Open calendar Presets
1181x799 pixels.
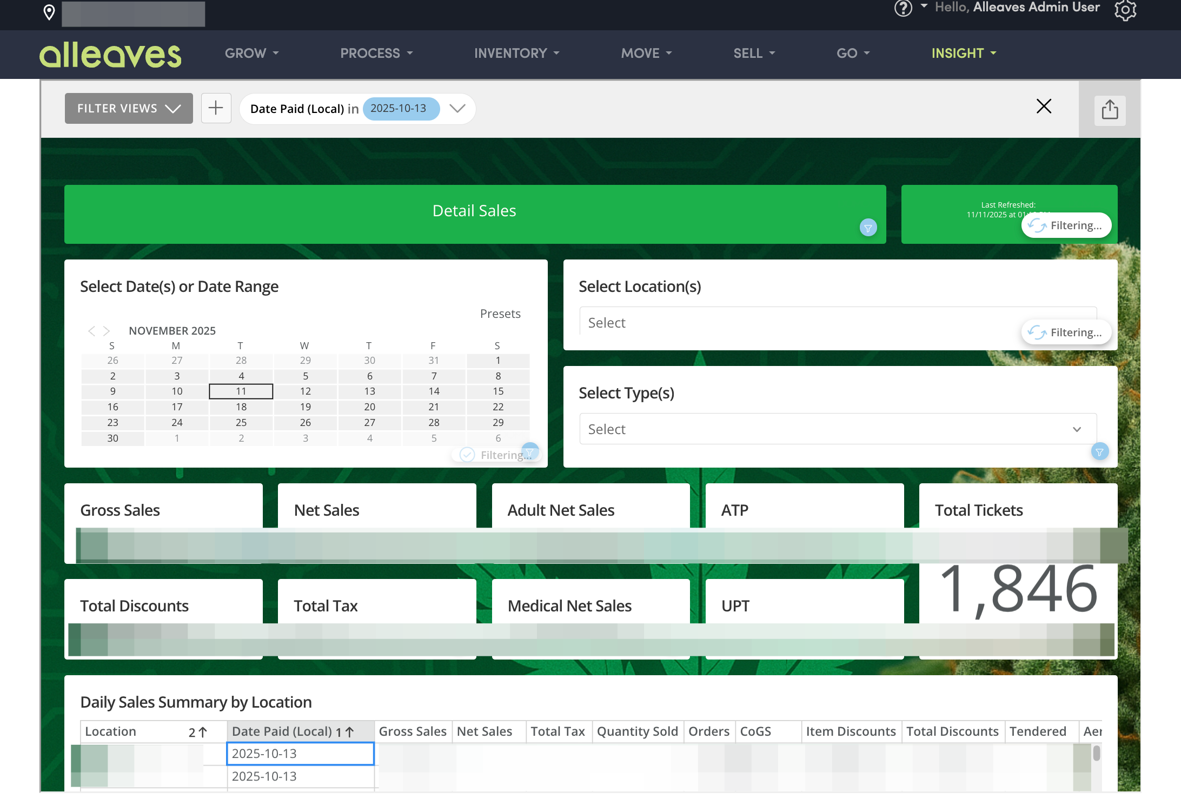coord(500,314)
